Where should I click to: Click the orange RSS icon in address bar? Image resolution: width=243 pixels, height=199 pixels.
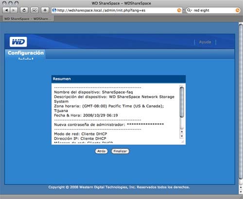click(179, 10)
